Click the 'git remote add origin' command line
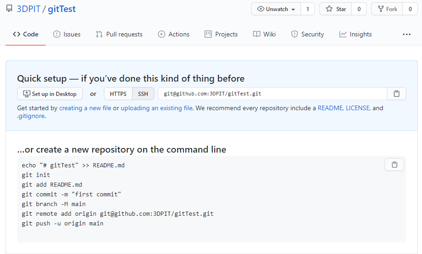Image resolution: width=422 pixels, height=254 pixels. coord(118,214)
